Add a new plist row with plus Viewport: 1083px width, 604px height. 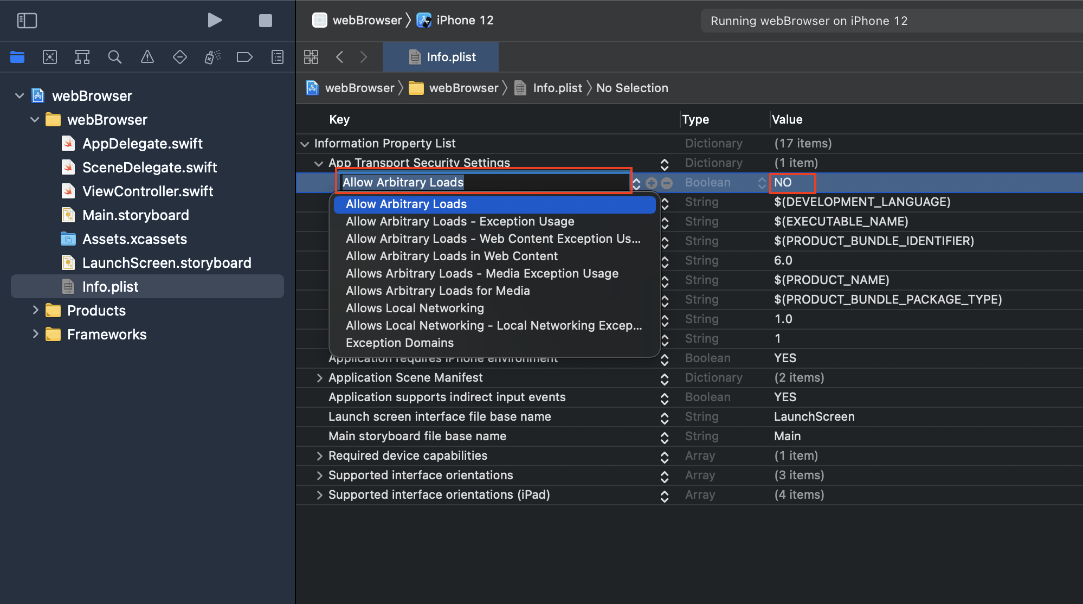coord(652,183)
